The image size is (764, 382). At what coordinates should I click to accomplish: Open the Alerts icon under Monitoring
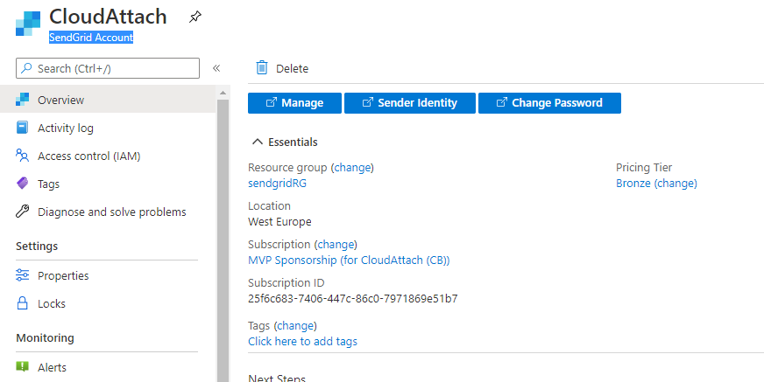pos(23,367)
